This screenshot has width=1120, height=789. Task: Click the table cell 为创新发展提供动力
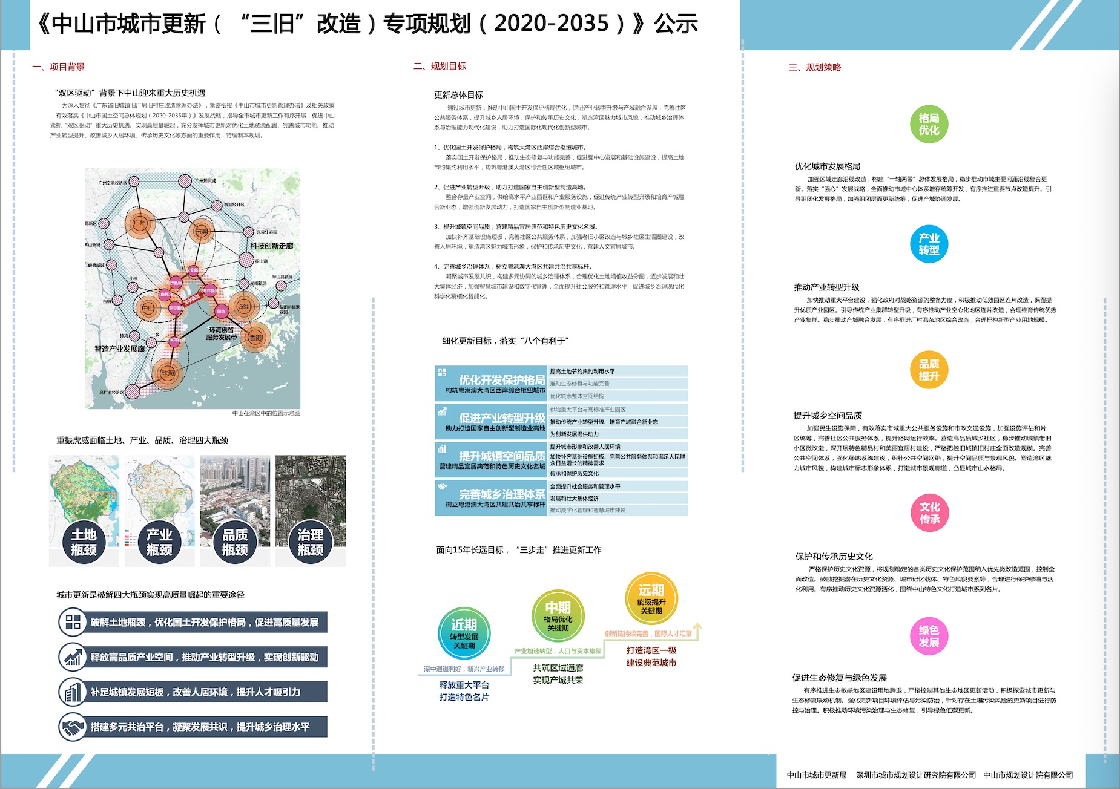pyautogui.click(x=618, y=434)
